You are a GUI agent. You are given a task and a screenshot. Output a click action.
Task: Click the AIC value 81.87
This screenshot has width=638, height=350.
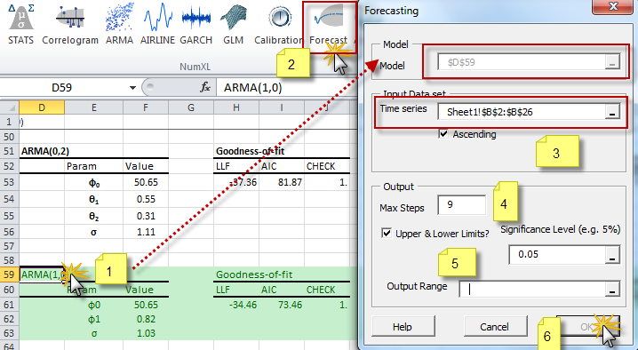click(x=281, y=182)
